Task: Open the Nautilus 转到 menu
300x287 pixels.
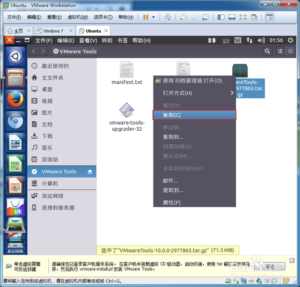Action: 107,40
